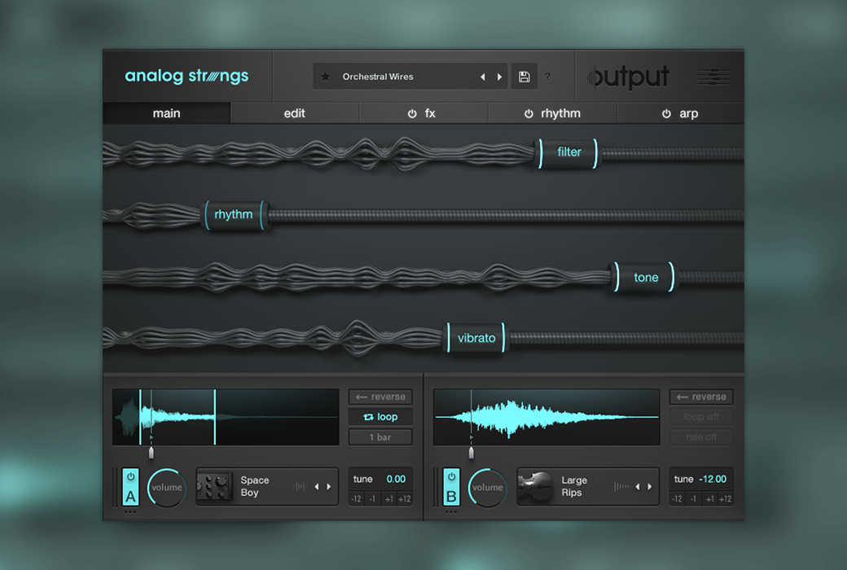Click the layer B waveform display
The image size is (847, 570).
click(x=546, y=417)
